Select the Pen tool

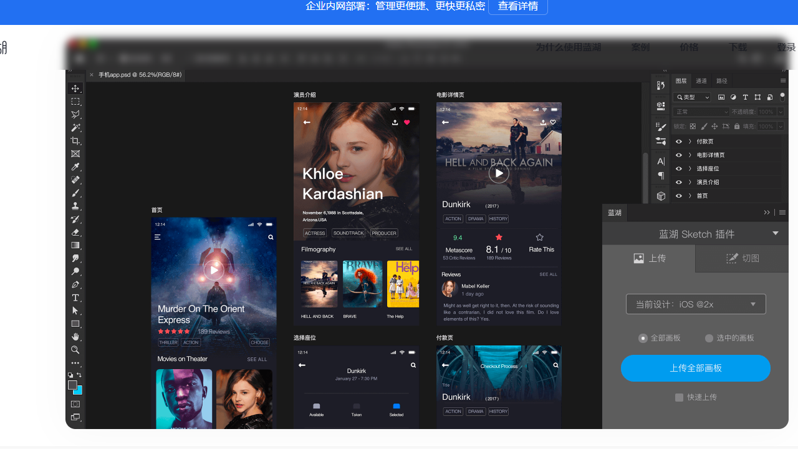click(75, 284)
